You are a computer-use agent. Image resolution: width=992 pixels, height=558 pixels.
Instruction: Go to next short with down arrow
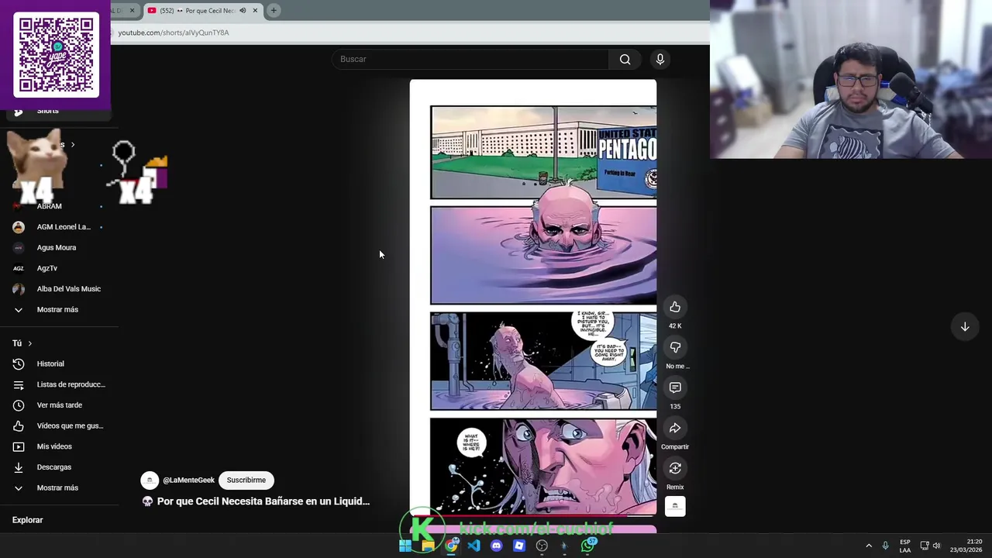[965, 327]
